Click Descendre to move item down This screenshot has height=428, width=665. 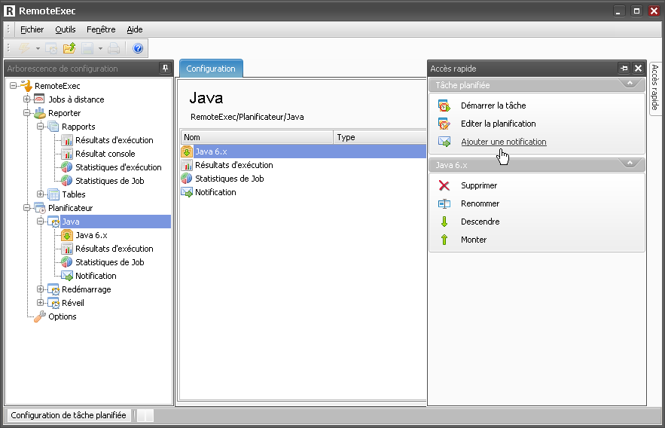[480, 222]
